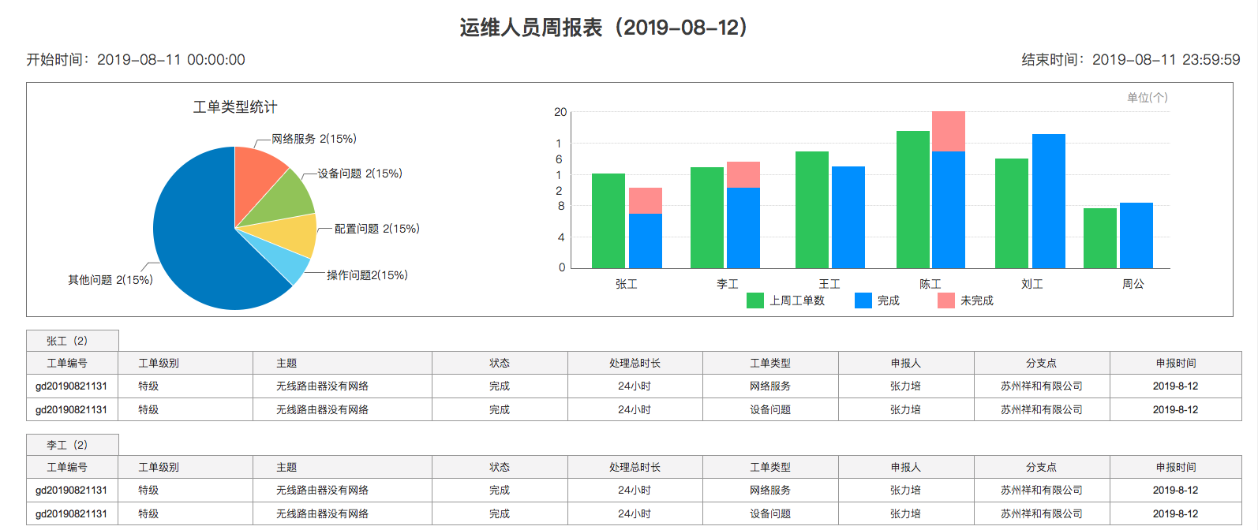Click the 王工 x-axis label

point(829,284)
